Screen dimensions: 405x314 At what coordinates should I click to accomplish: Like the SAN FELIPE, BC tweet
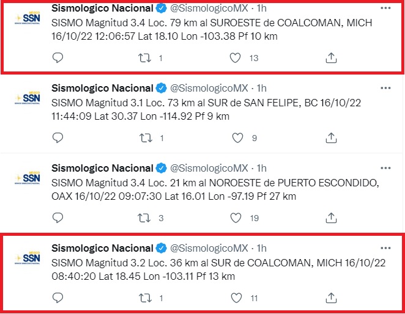tap(237, 138)
